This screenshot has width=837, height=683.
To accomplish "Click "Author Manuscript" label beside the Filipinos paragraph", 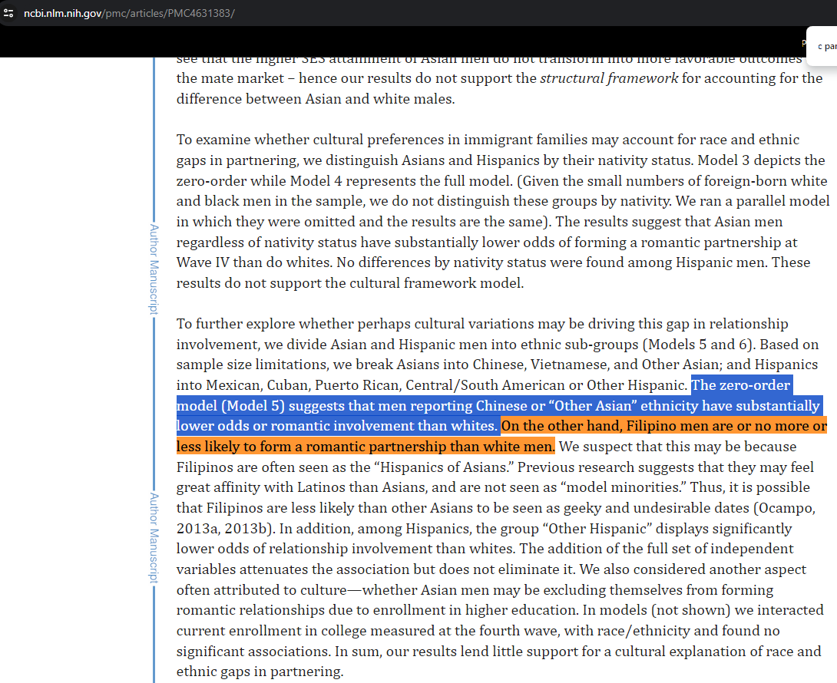I will pos(154,537).
